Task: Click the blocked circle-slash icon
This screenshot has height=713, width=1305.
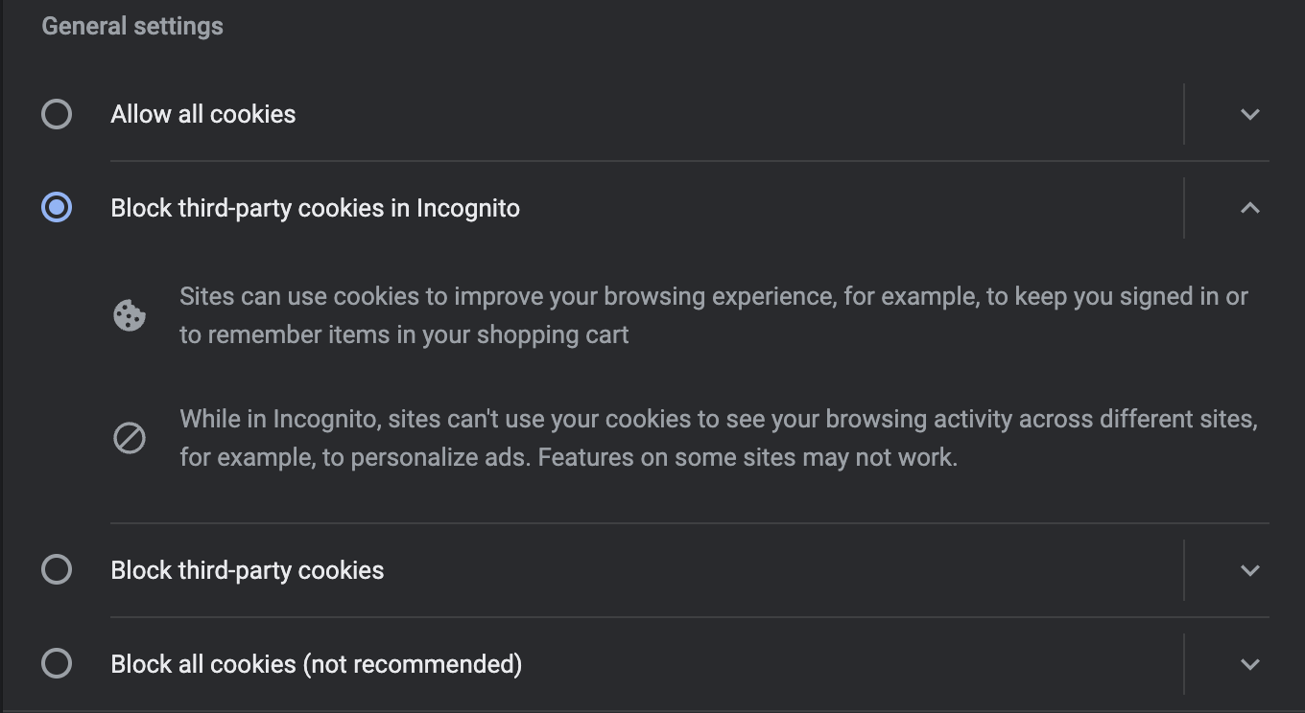Action: [x=130, y=438]
